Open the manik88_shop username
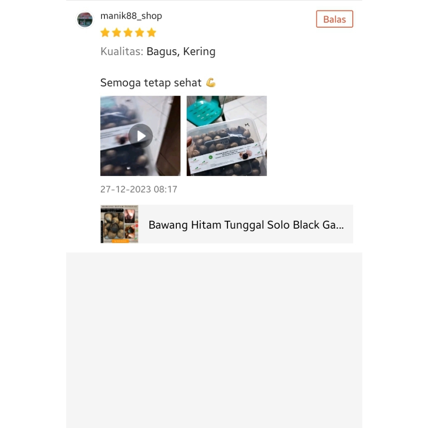428x428 pixels. (131, 16)
